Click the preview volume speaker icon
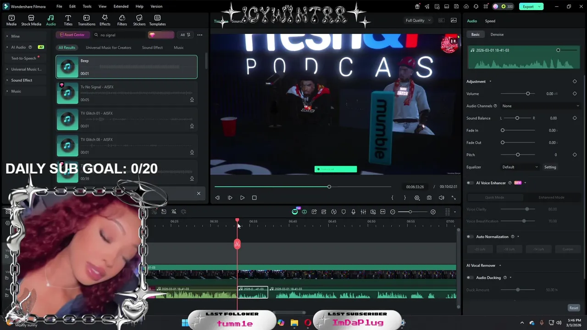 (x=441, y=198)
